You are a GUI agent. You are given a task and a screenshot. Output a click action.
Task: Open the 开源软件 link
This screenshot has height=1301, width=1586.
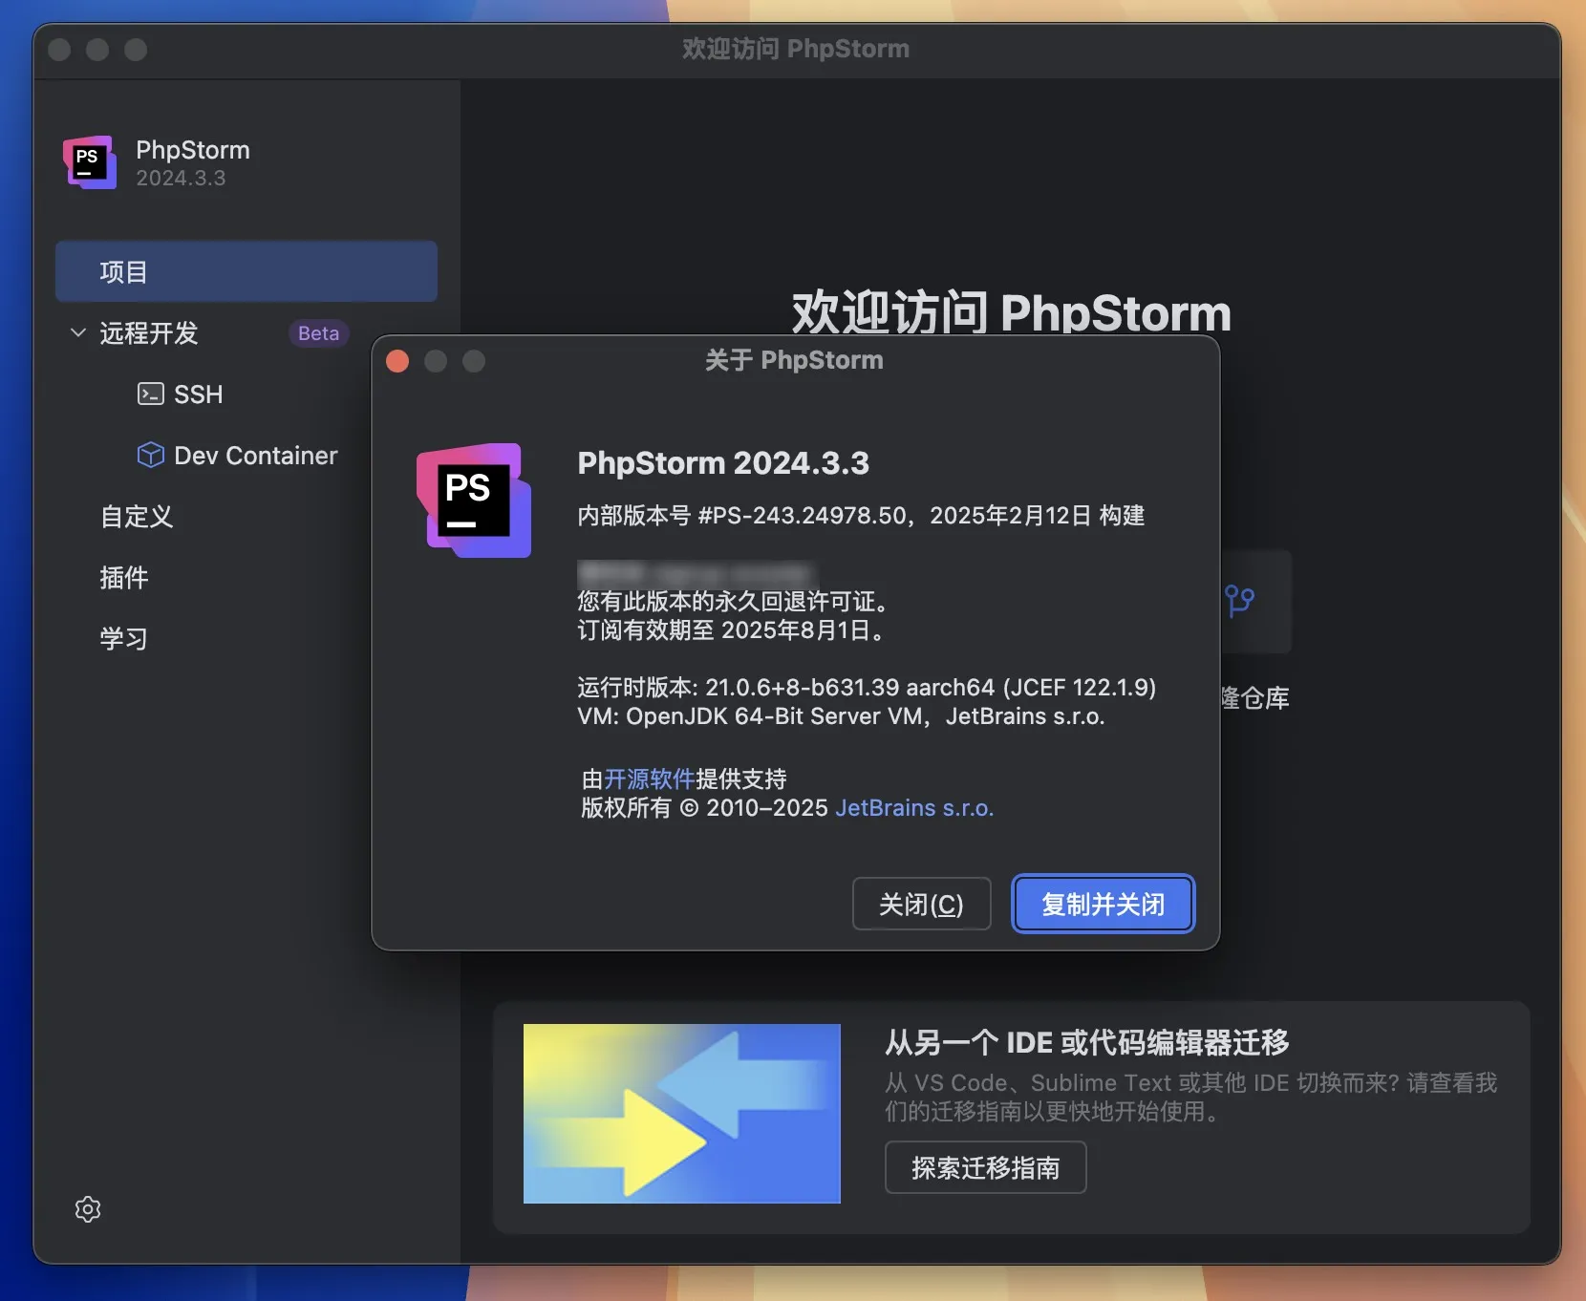pyautogui.click(x=650, y=778)
